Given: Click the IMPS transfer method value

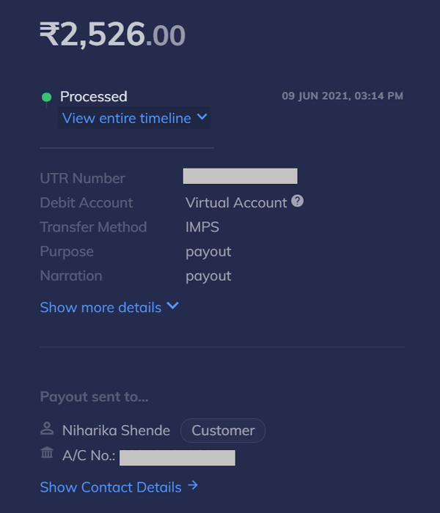Looking at the screenshot, I should pyautogui.click(x=202, y=227).
